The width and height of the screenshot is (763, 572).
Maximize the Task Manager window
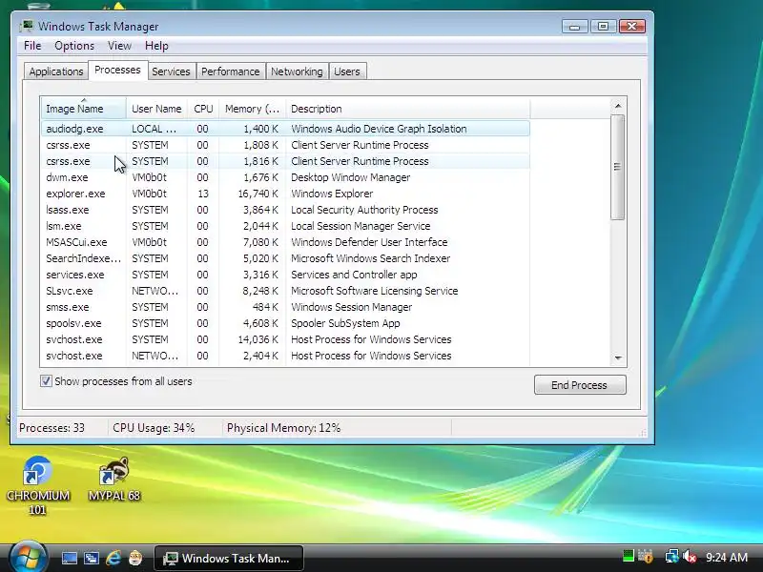pyautogui.click(x=603, y=27)
